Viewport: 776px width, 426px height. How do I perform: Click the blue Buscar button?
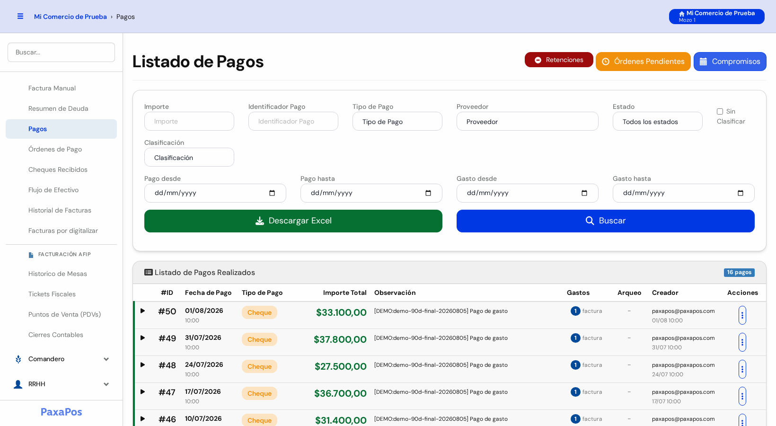606,221
